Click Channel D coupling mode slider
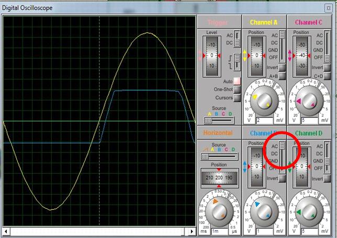 click(x=327, y=157)
